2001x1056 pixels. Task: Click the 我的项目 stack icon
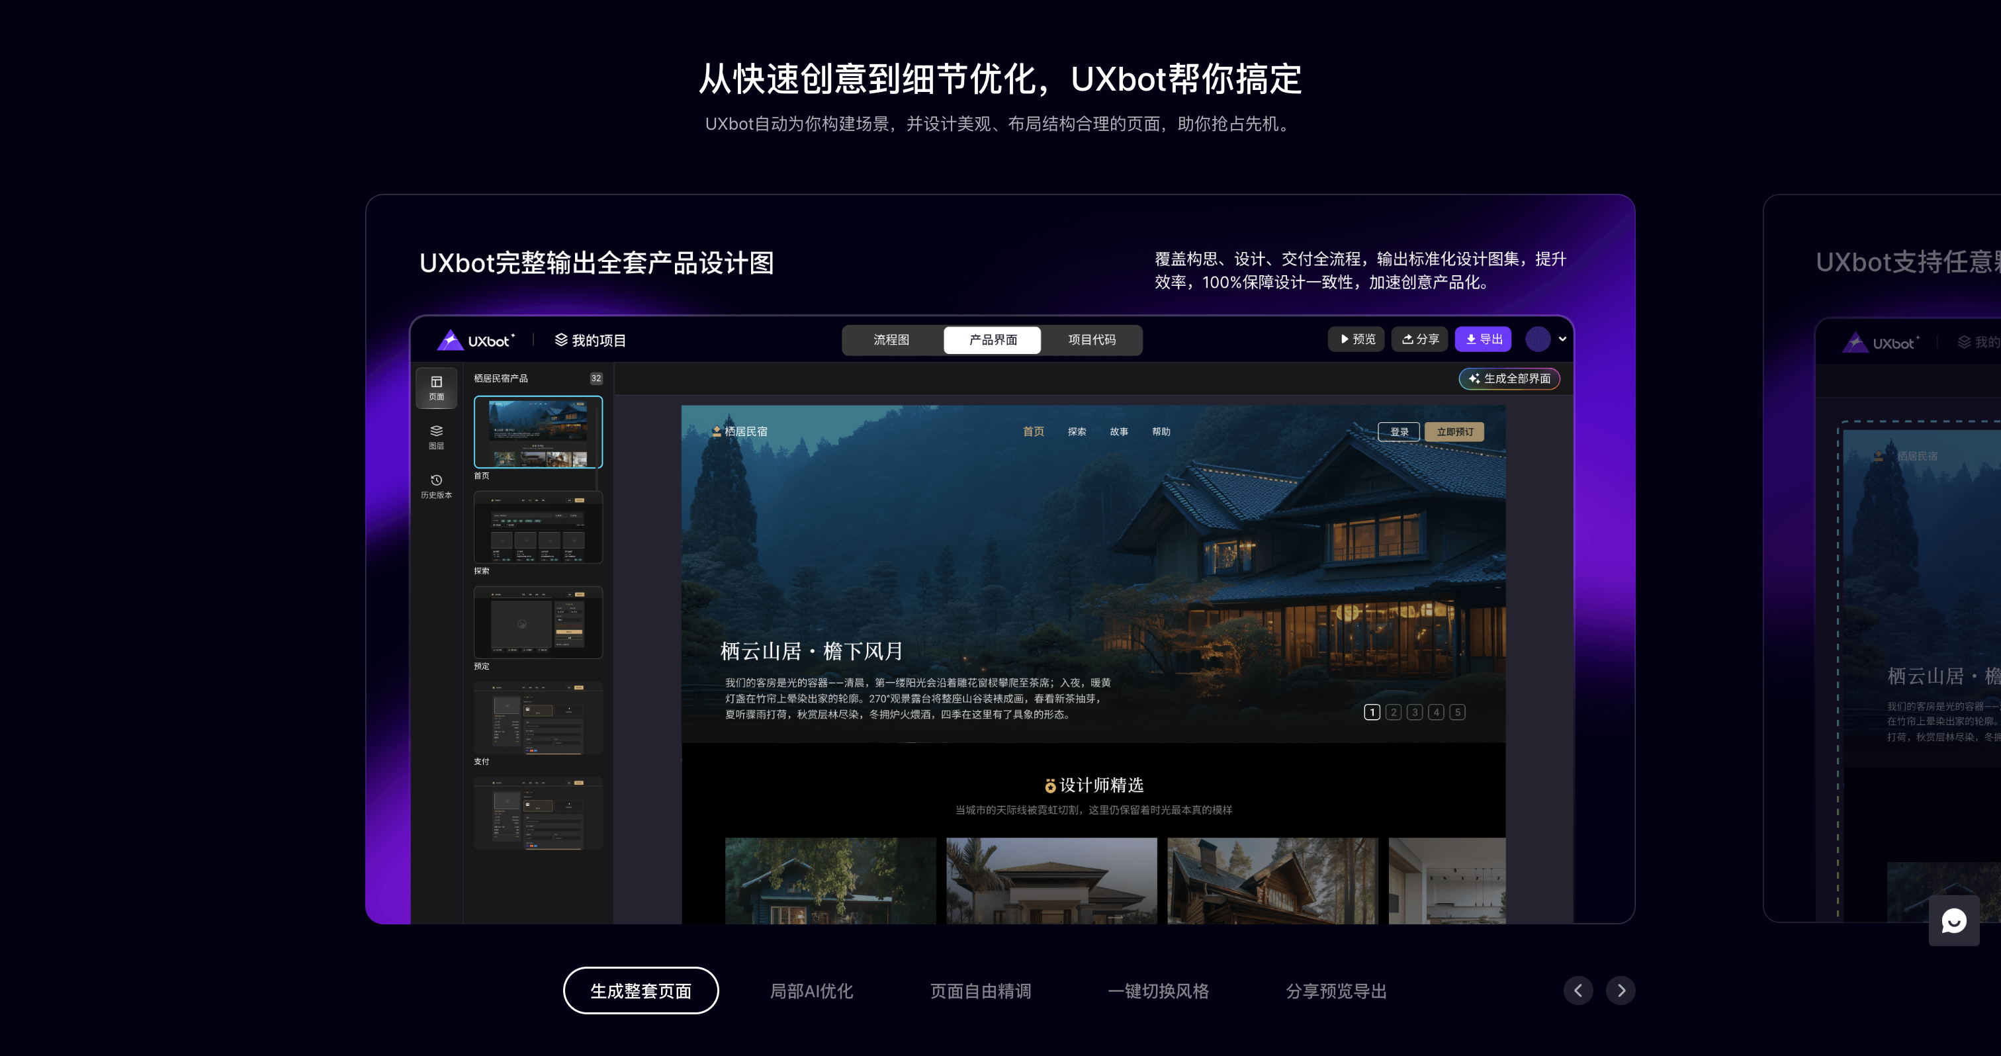[x=561, y=340]
